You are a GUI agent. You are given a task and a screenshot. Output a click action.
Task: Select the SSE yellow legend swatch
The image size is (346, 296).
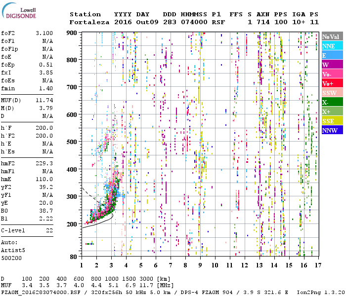pos(332,121)
